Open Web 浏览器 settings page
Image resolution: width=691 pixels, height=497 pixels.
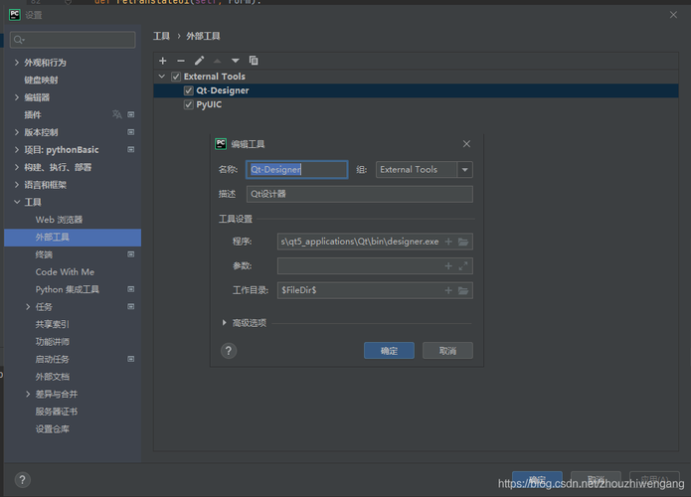(x=59, y=220)
